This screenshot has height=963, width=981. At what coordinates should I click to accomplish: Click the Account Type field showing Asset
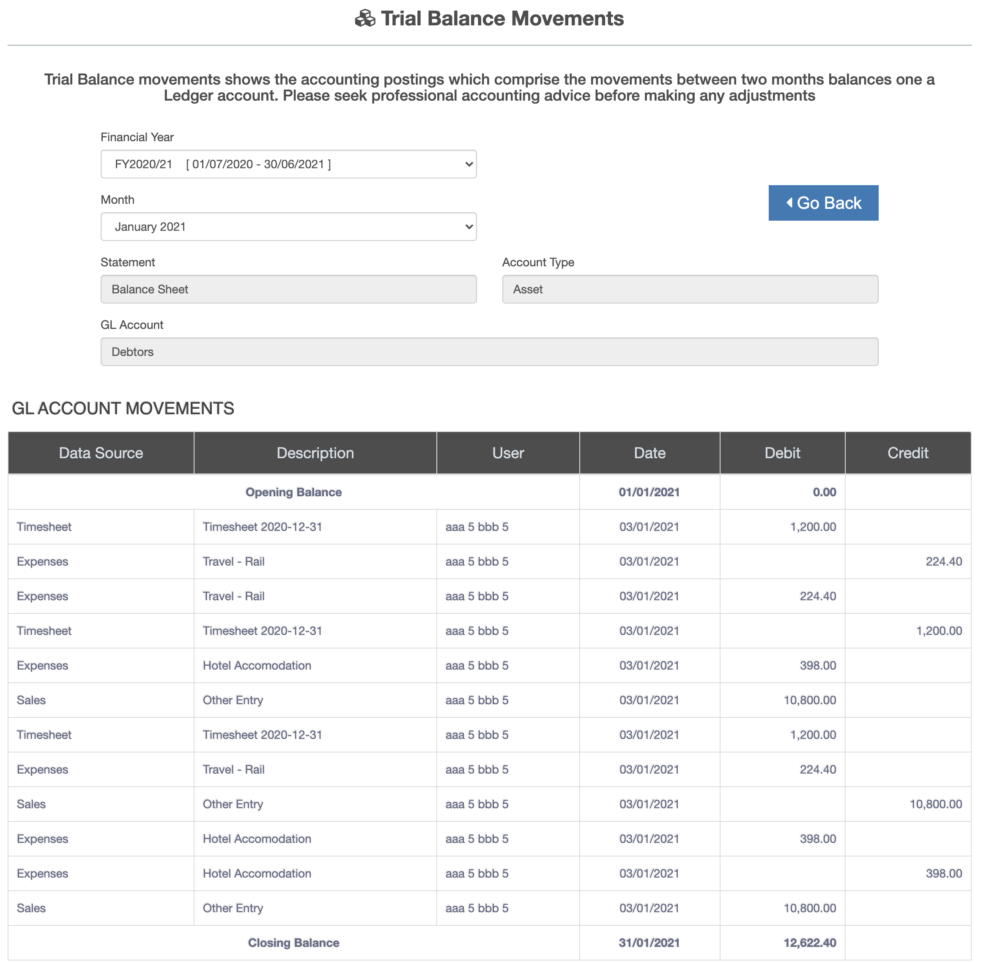click(x=690, y=289)
